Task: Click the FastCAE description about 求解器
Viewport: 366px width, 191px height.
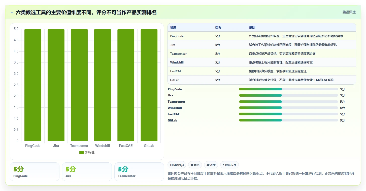Action: click(x=278, y=71)
